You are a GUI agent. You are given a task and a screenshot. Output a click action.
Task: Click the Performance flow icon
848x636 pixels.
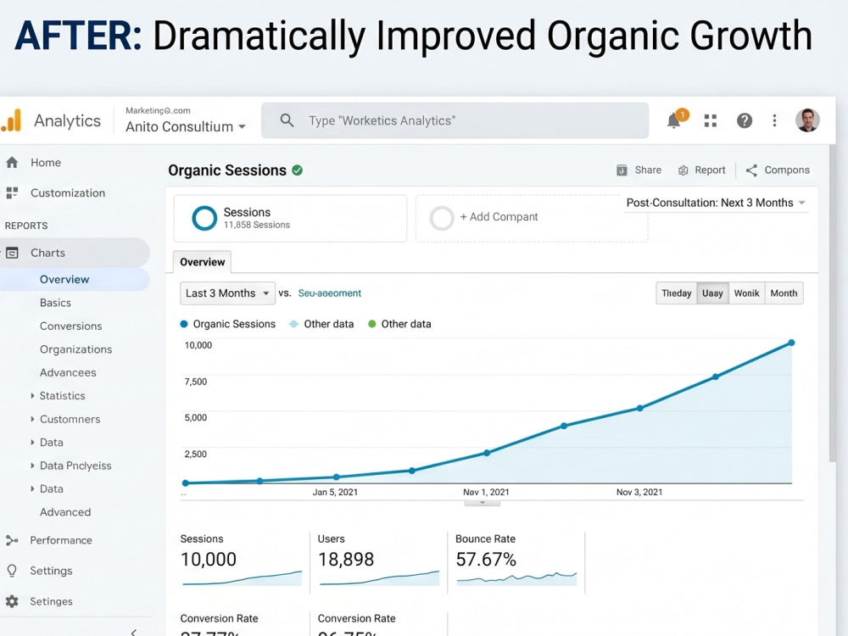[x=12, y=540]
